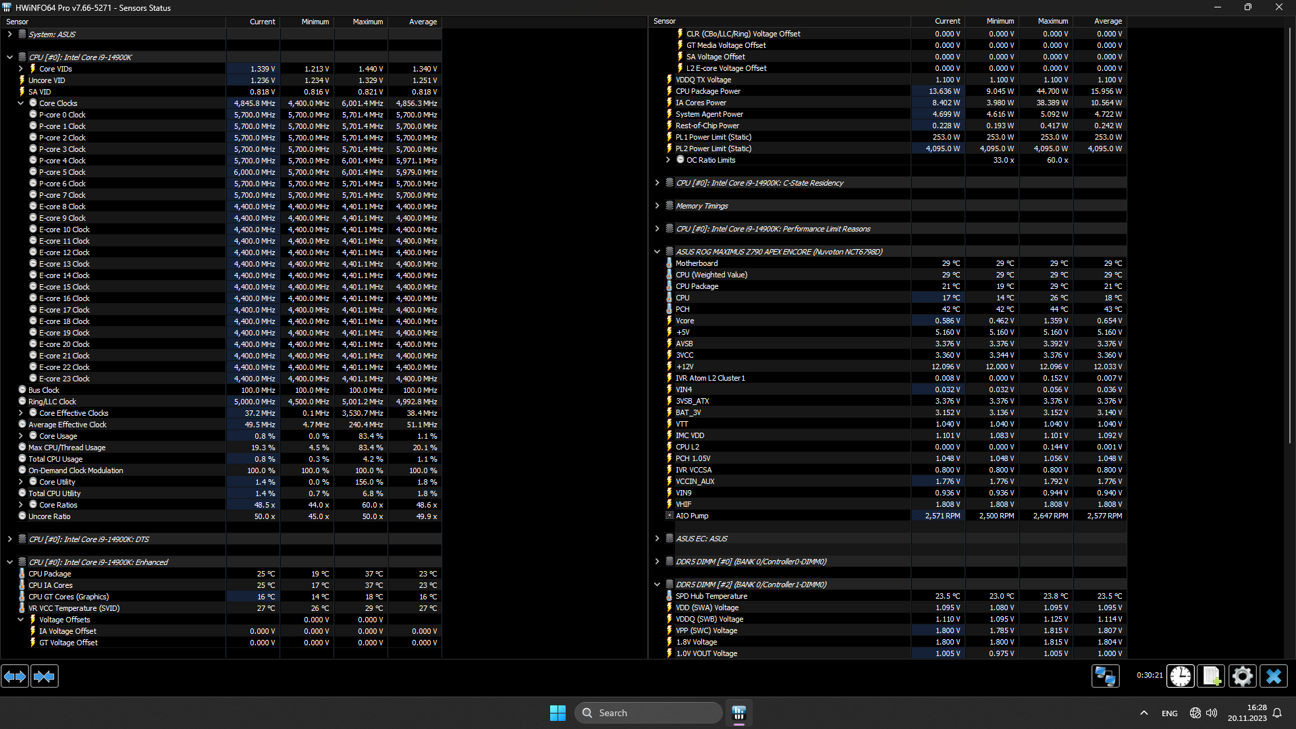Select the AIO Pump sensor row

pyautogui.click(x=692, y=516)
